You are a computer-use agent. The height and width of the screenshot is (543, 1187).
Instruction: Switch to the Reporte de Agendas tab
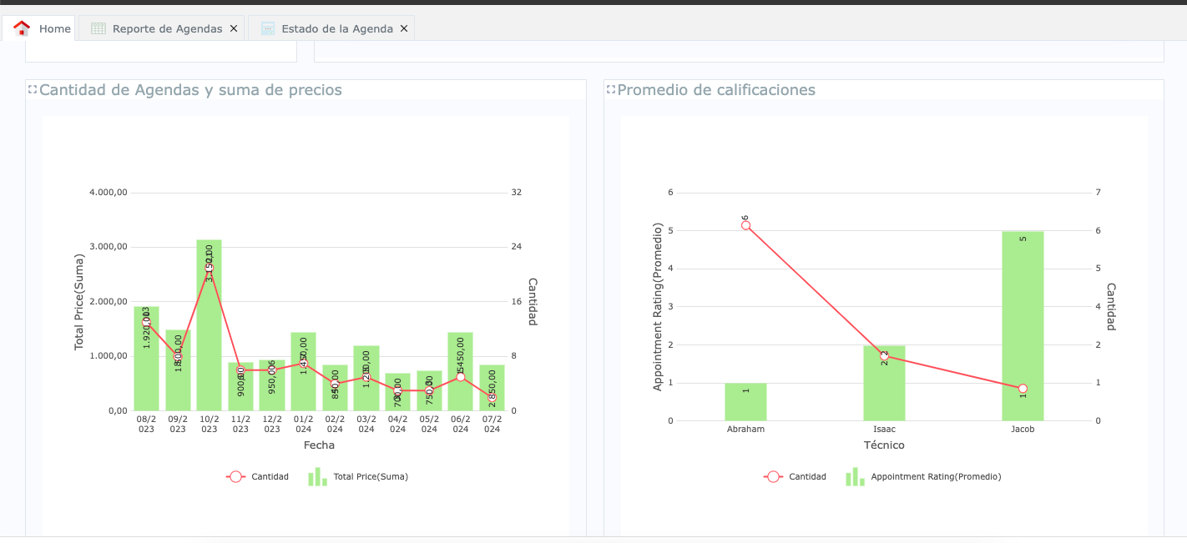(167, 28)
